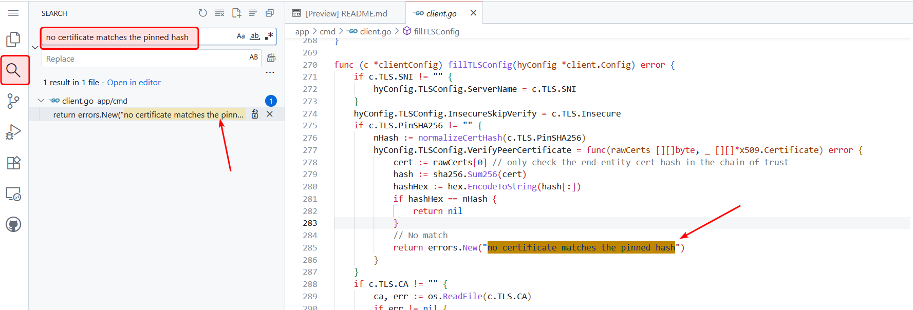Refresh the search results

point(203,13)
